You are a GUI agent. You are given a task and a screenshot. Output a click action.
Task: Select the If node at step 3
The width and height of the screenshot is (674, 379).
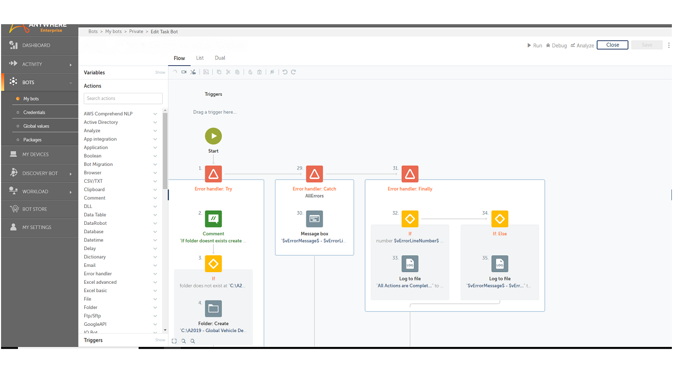213,264
